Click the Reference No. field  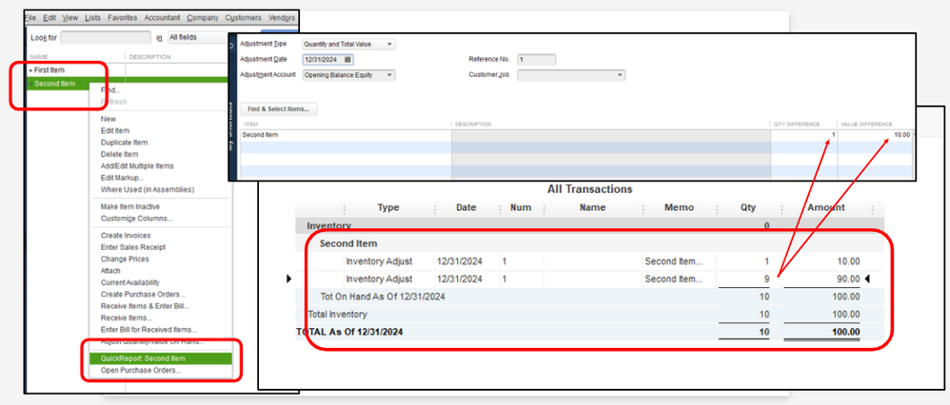point(536,60)
